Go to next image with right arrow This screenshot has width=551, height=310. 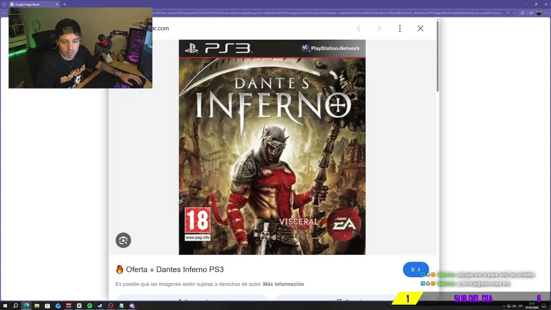(x=379, y=28)
